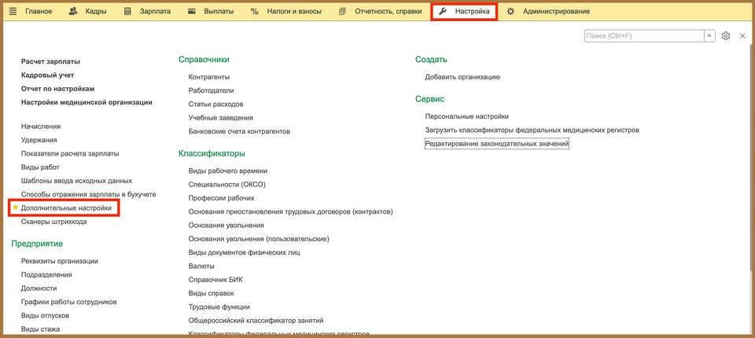The width and height of the screenshot is (755, 338).
Task: Click Загрузить классификаторы федеральных медицинских регистров
Action: (532, 130)
